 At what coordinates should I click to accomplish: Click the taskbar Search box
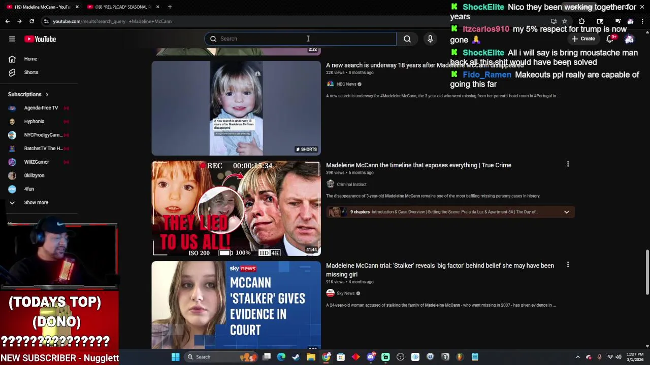[221, 357]
